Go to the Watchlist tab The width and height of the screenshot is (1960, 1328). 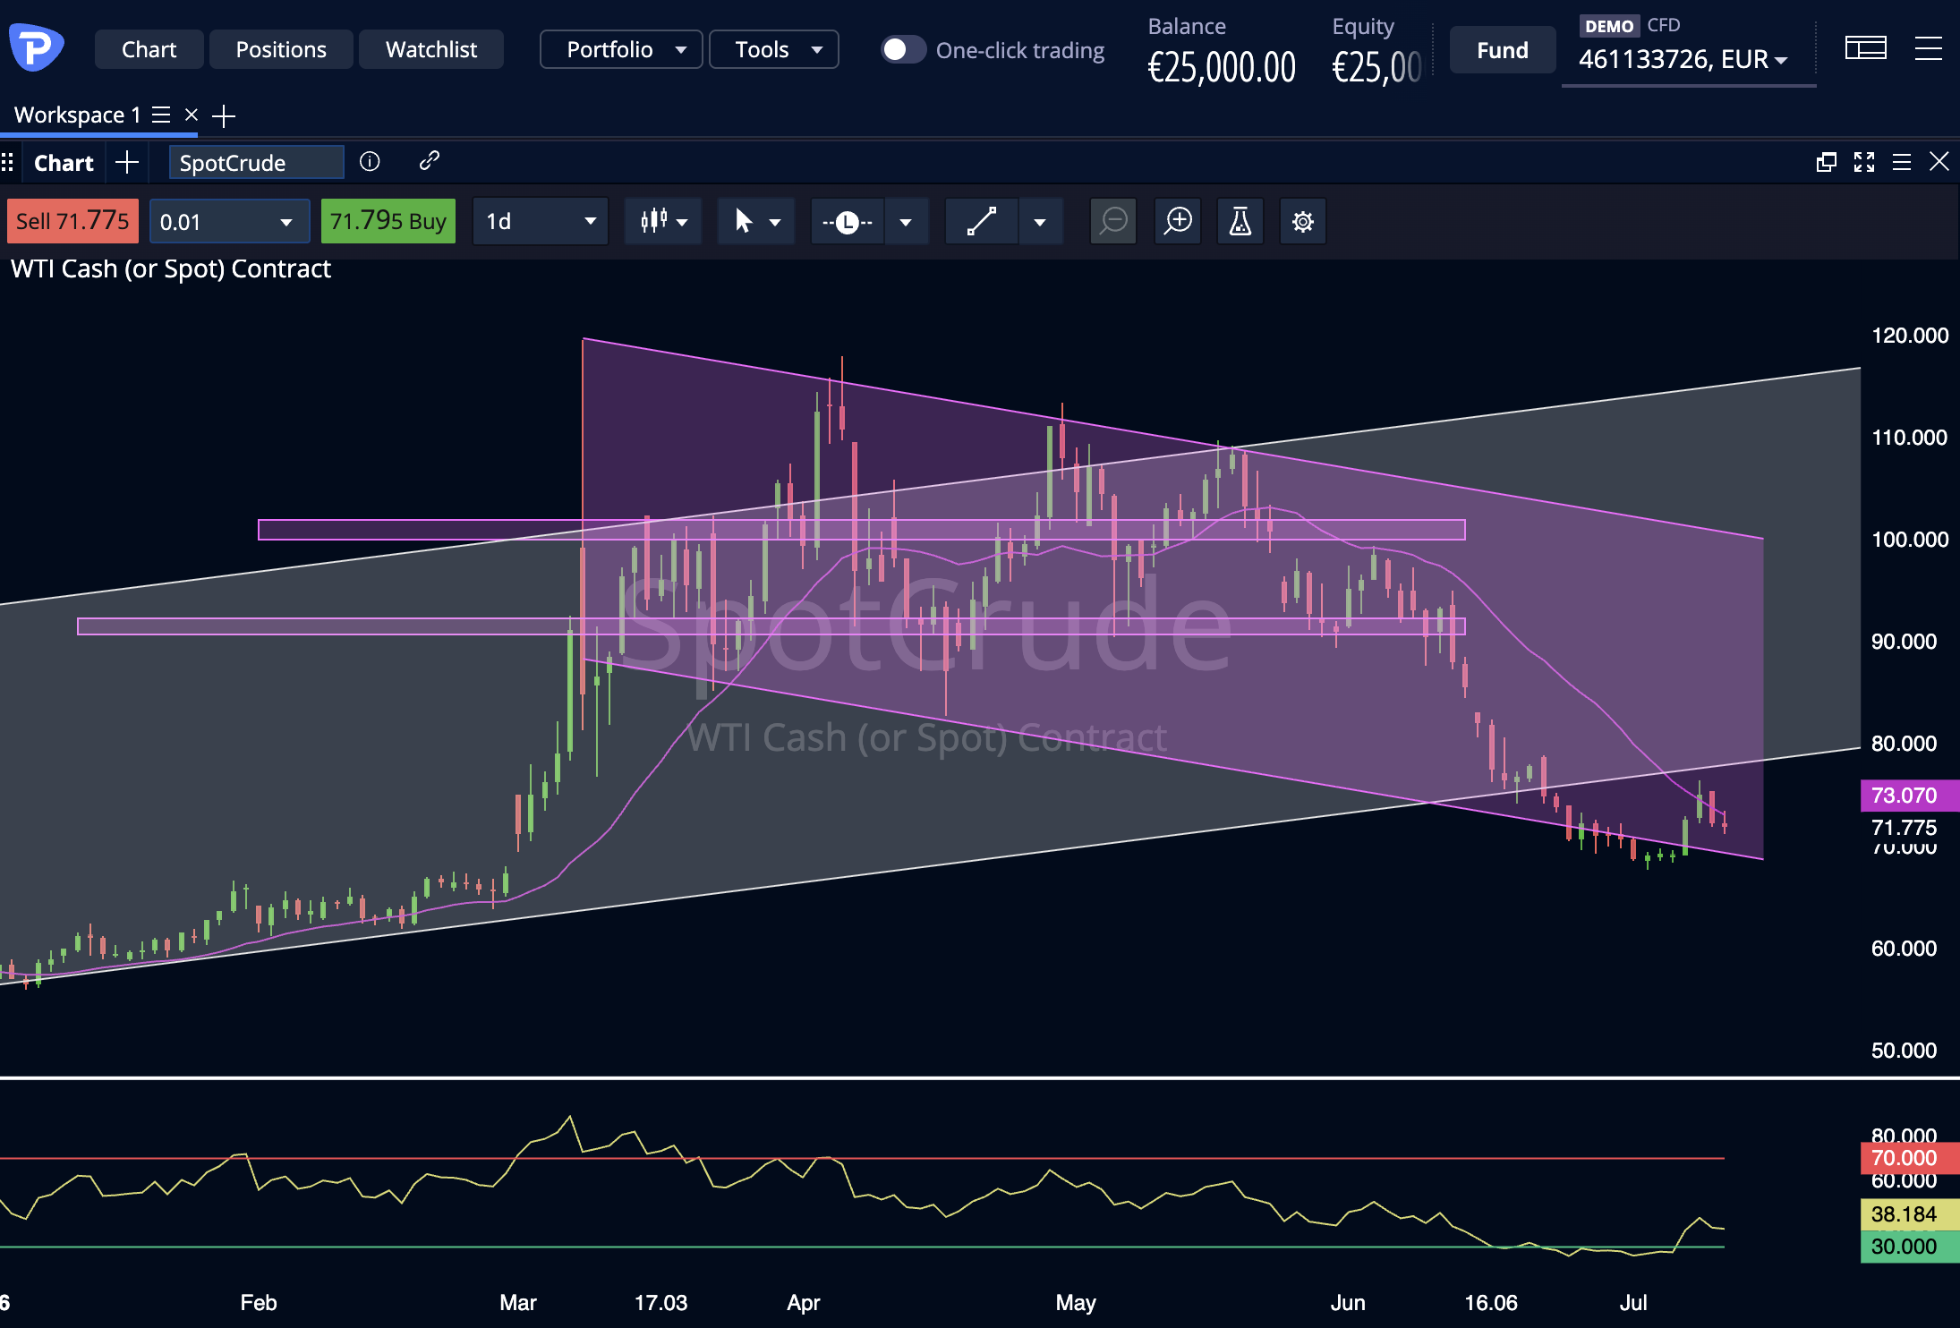[430, 49]
